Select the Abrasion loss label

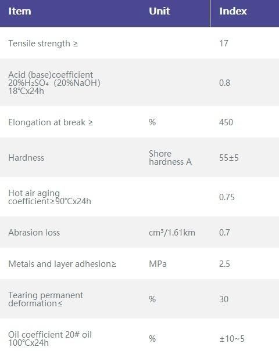(x=34, y=233)
